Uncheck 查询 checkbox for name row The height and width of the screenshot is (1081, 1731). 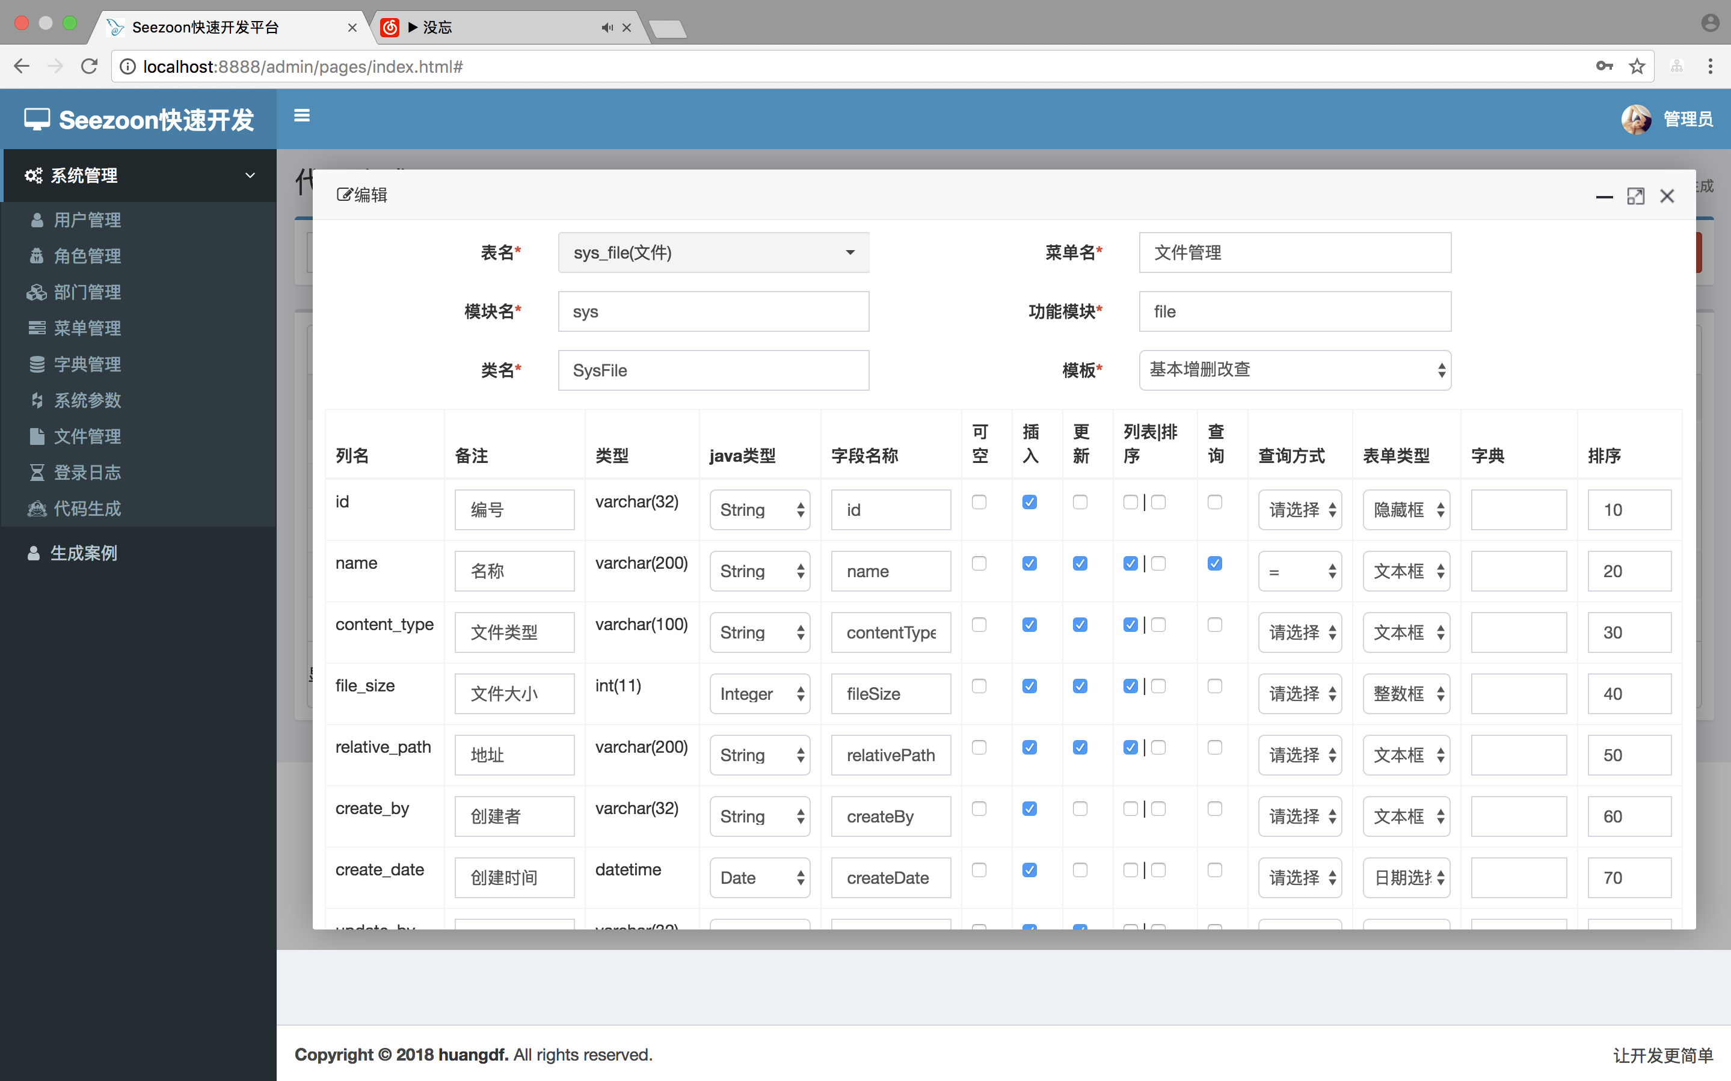(x=1214, y=563)
